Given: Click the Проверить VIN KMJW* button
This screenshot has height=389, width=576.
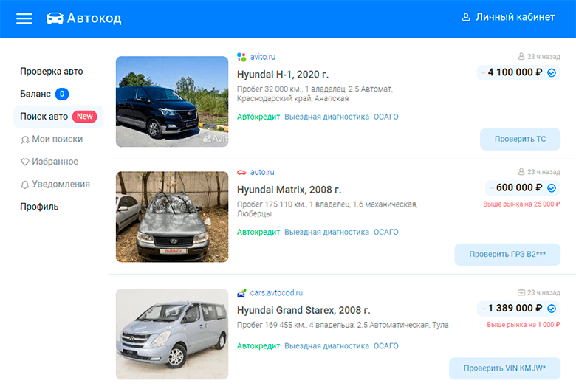Looking at the screenshot, I should (x=504, y=368).
